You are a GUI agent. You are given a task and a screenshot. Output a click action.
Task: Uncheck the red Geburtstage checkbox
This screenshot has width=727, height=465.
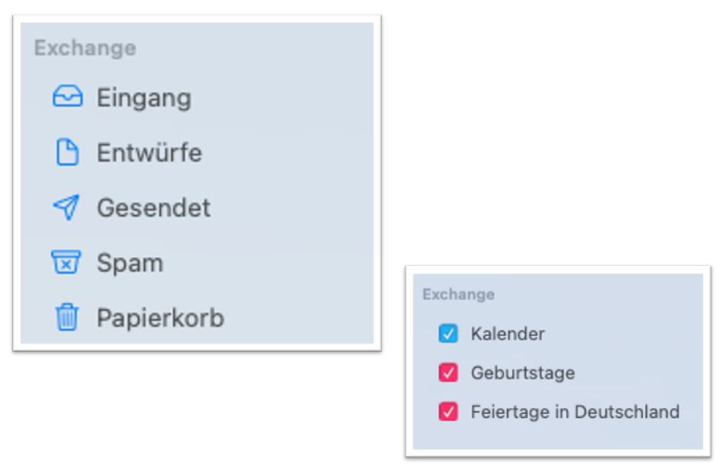coord(448,372)
